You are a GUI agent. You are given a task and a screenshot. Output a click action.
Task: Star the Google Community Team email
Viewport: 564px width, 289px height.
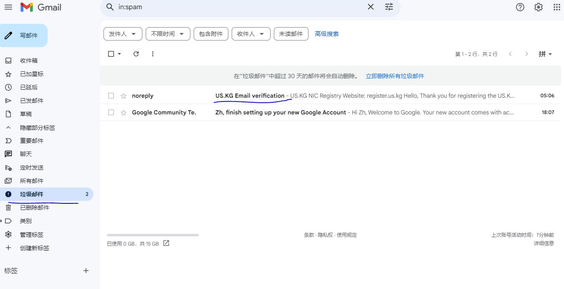pyautogui.click(x=124, y=112)
